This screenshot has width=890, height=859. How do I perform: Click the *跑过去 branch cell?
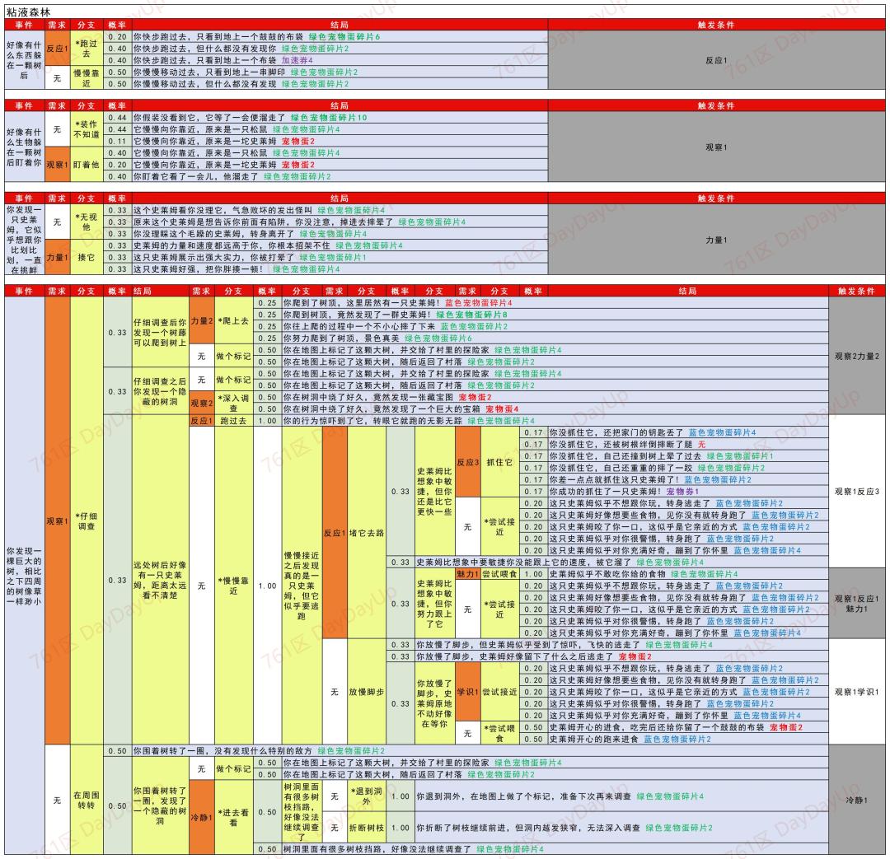pyautogui.click(x=87, y=49)
